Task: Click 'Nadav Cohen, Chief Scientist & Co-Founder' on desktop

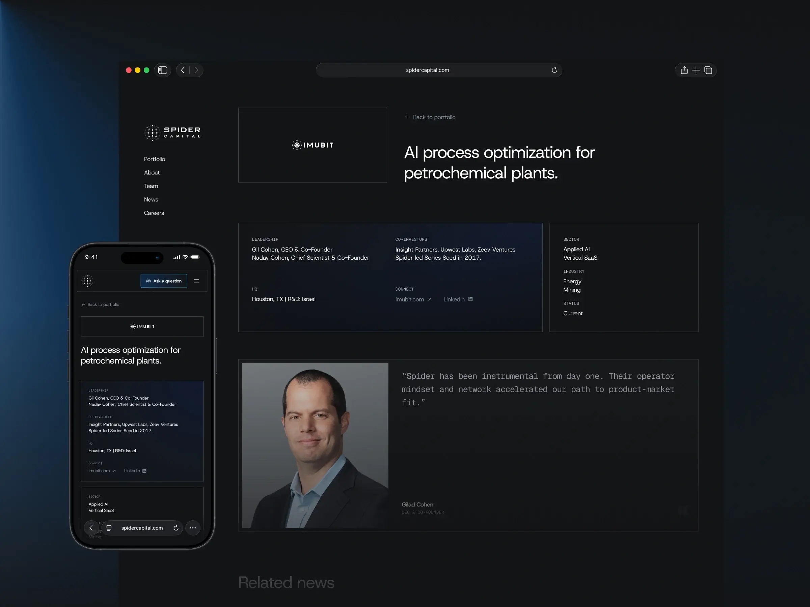Action: click(x=310, y=258)
